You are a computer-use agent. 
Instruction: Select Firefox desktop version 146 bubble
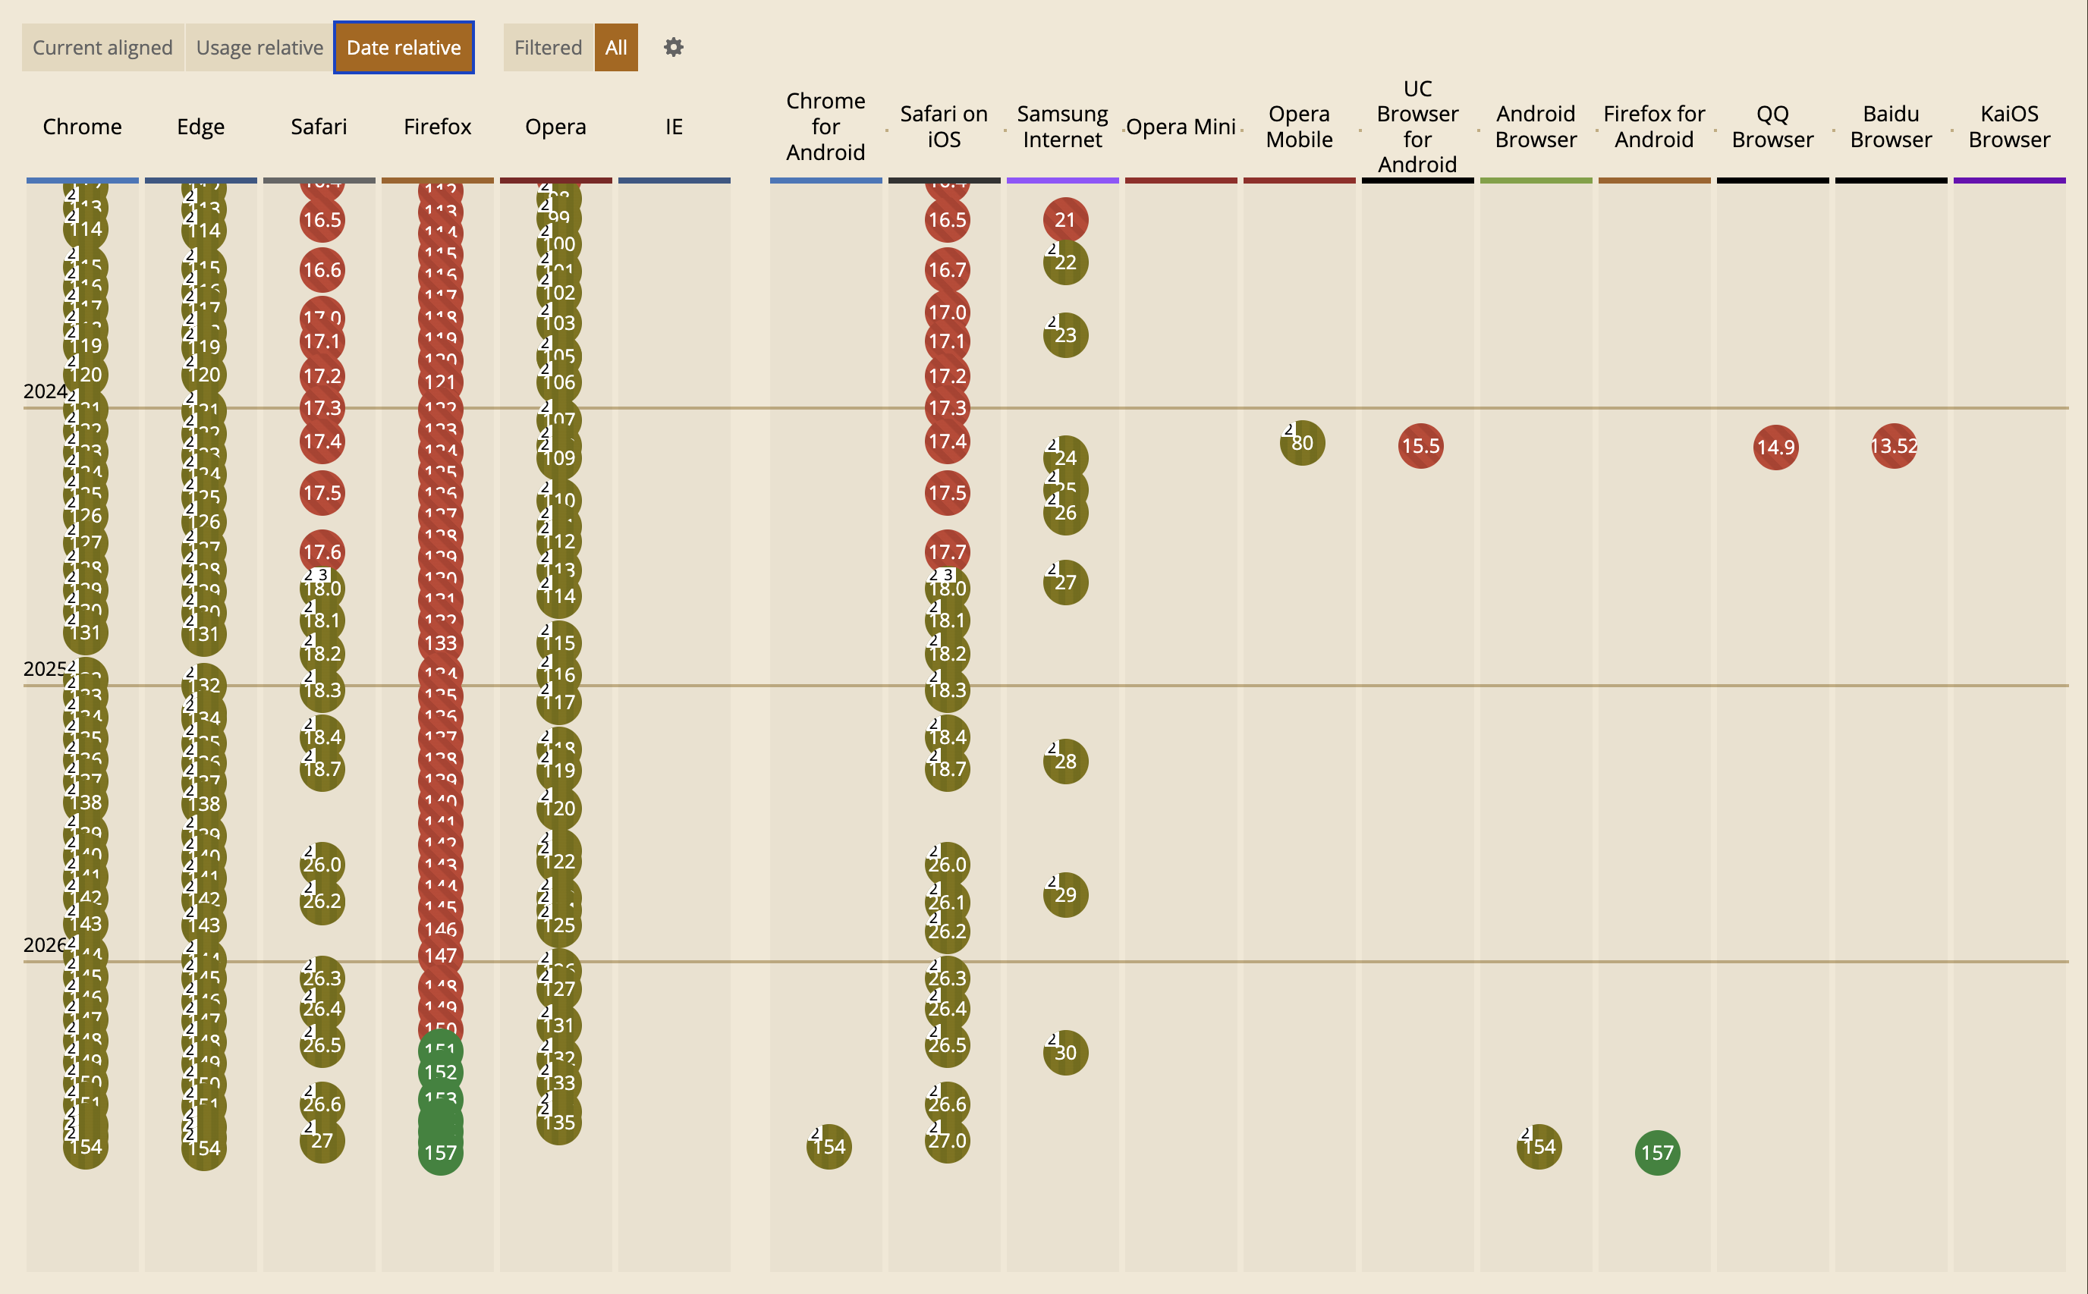(x=441, y=929)
